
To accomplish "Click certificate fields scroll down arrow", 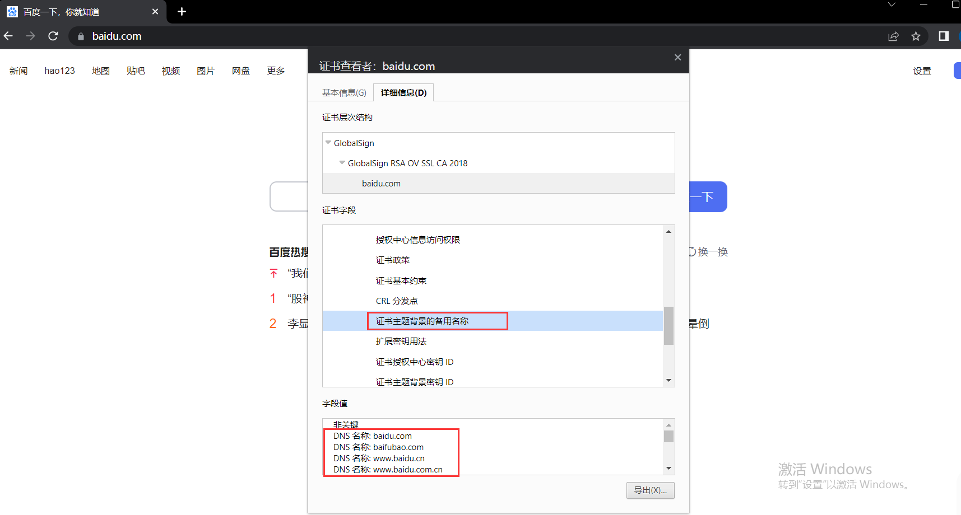I will [x=668, y=381].
